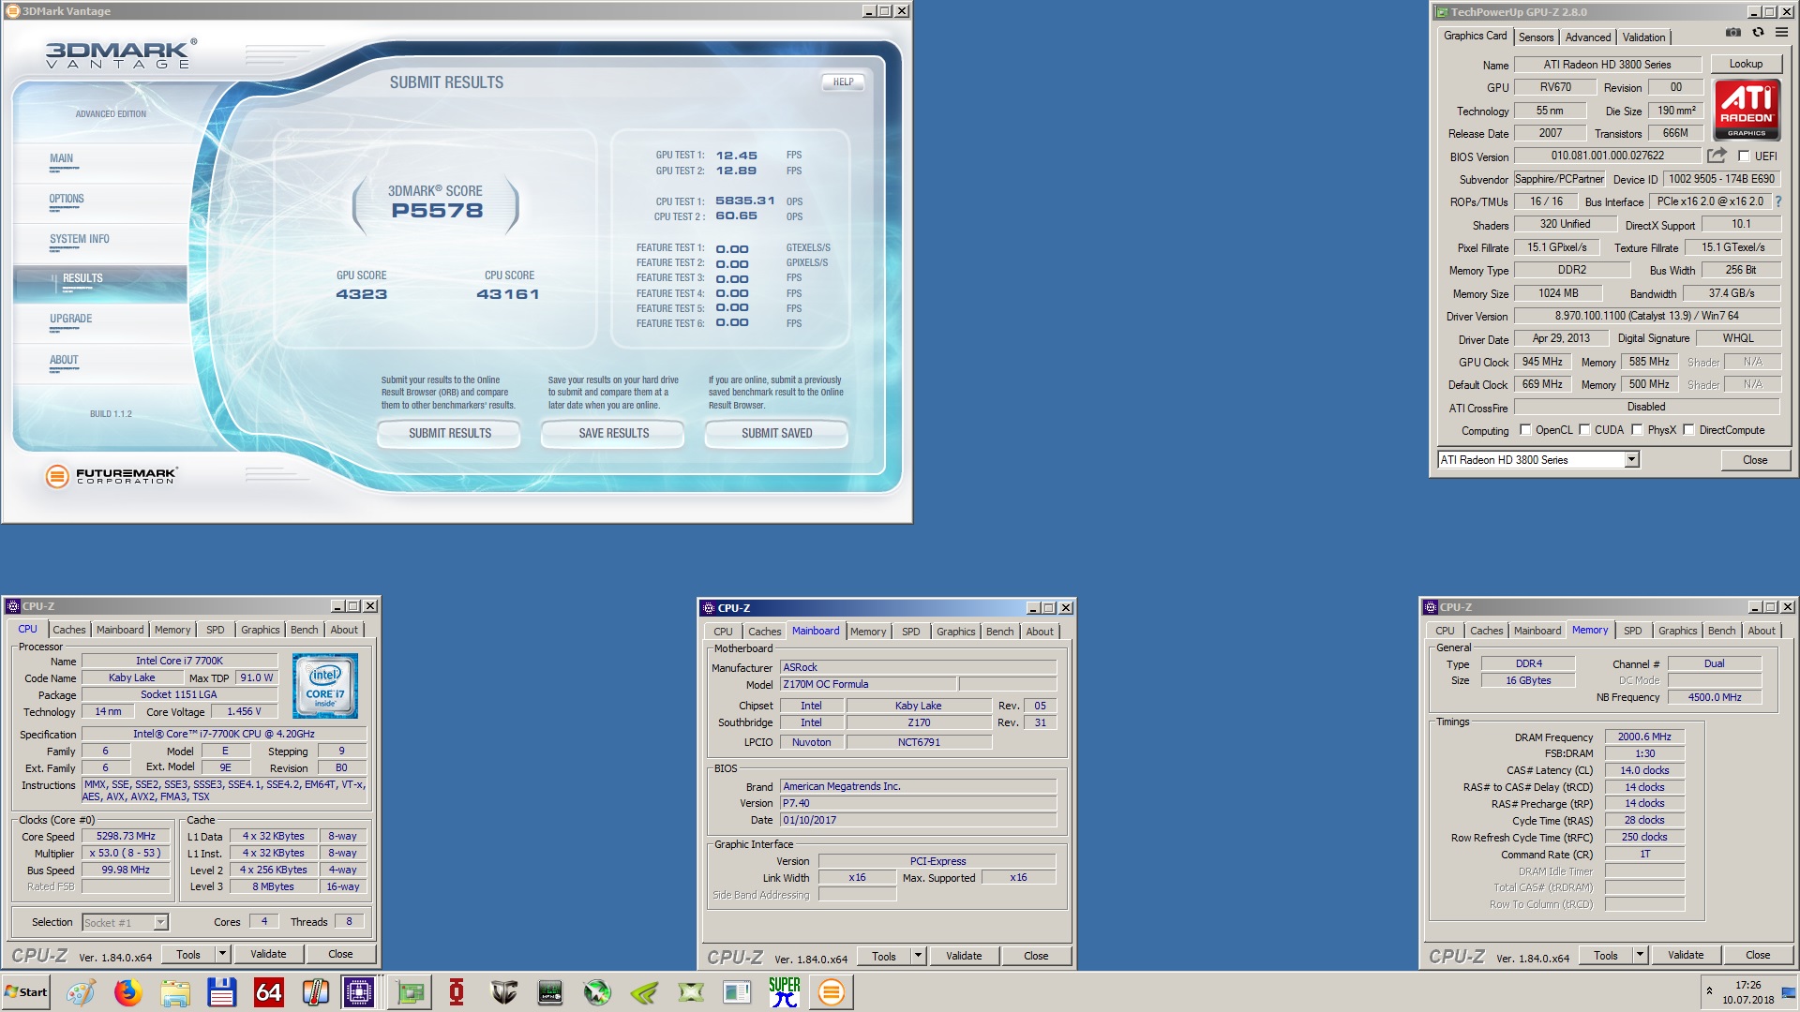Image resolution: width=1800 pixels, height=1012 pixels.
Task: Click the blue floppy disk taskbar icon
Action: coord(221,992)
